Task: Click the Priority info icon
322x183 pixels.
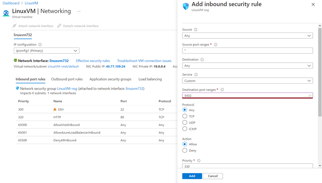Action: tap(199, 161)
